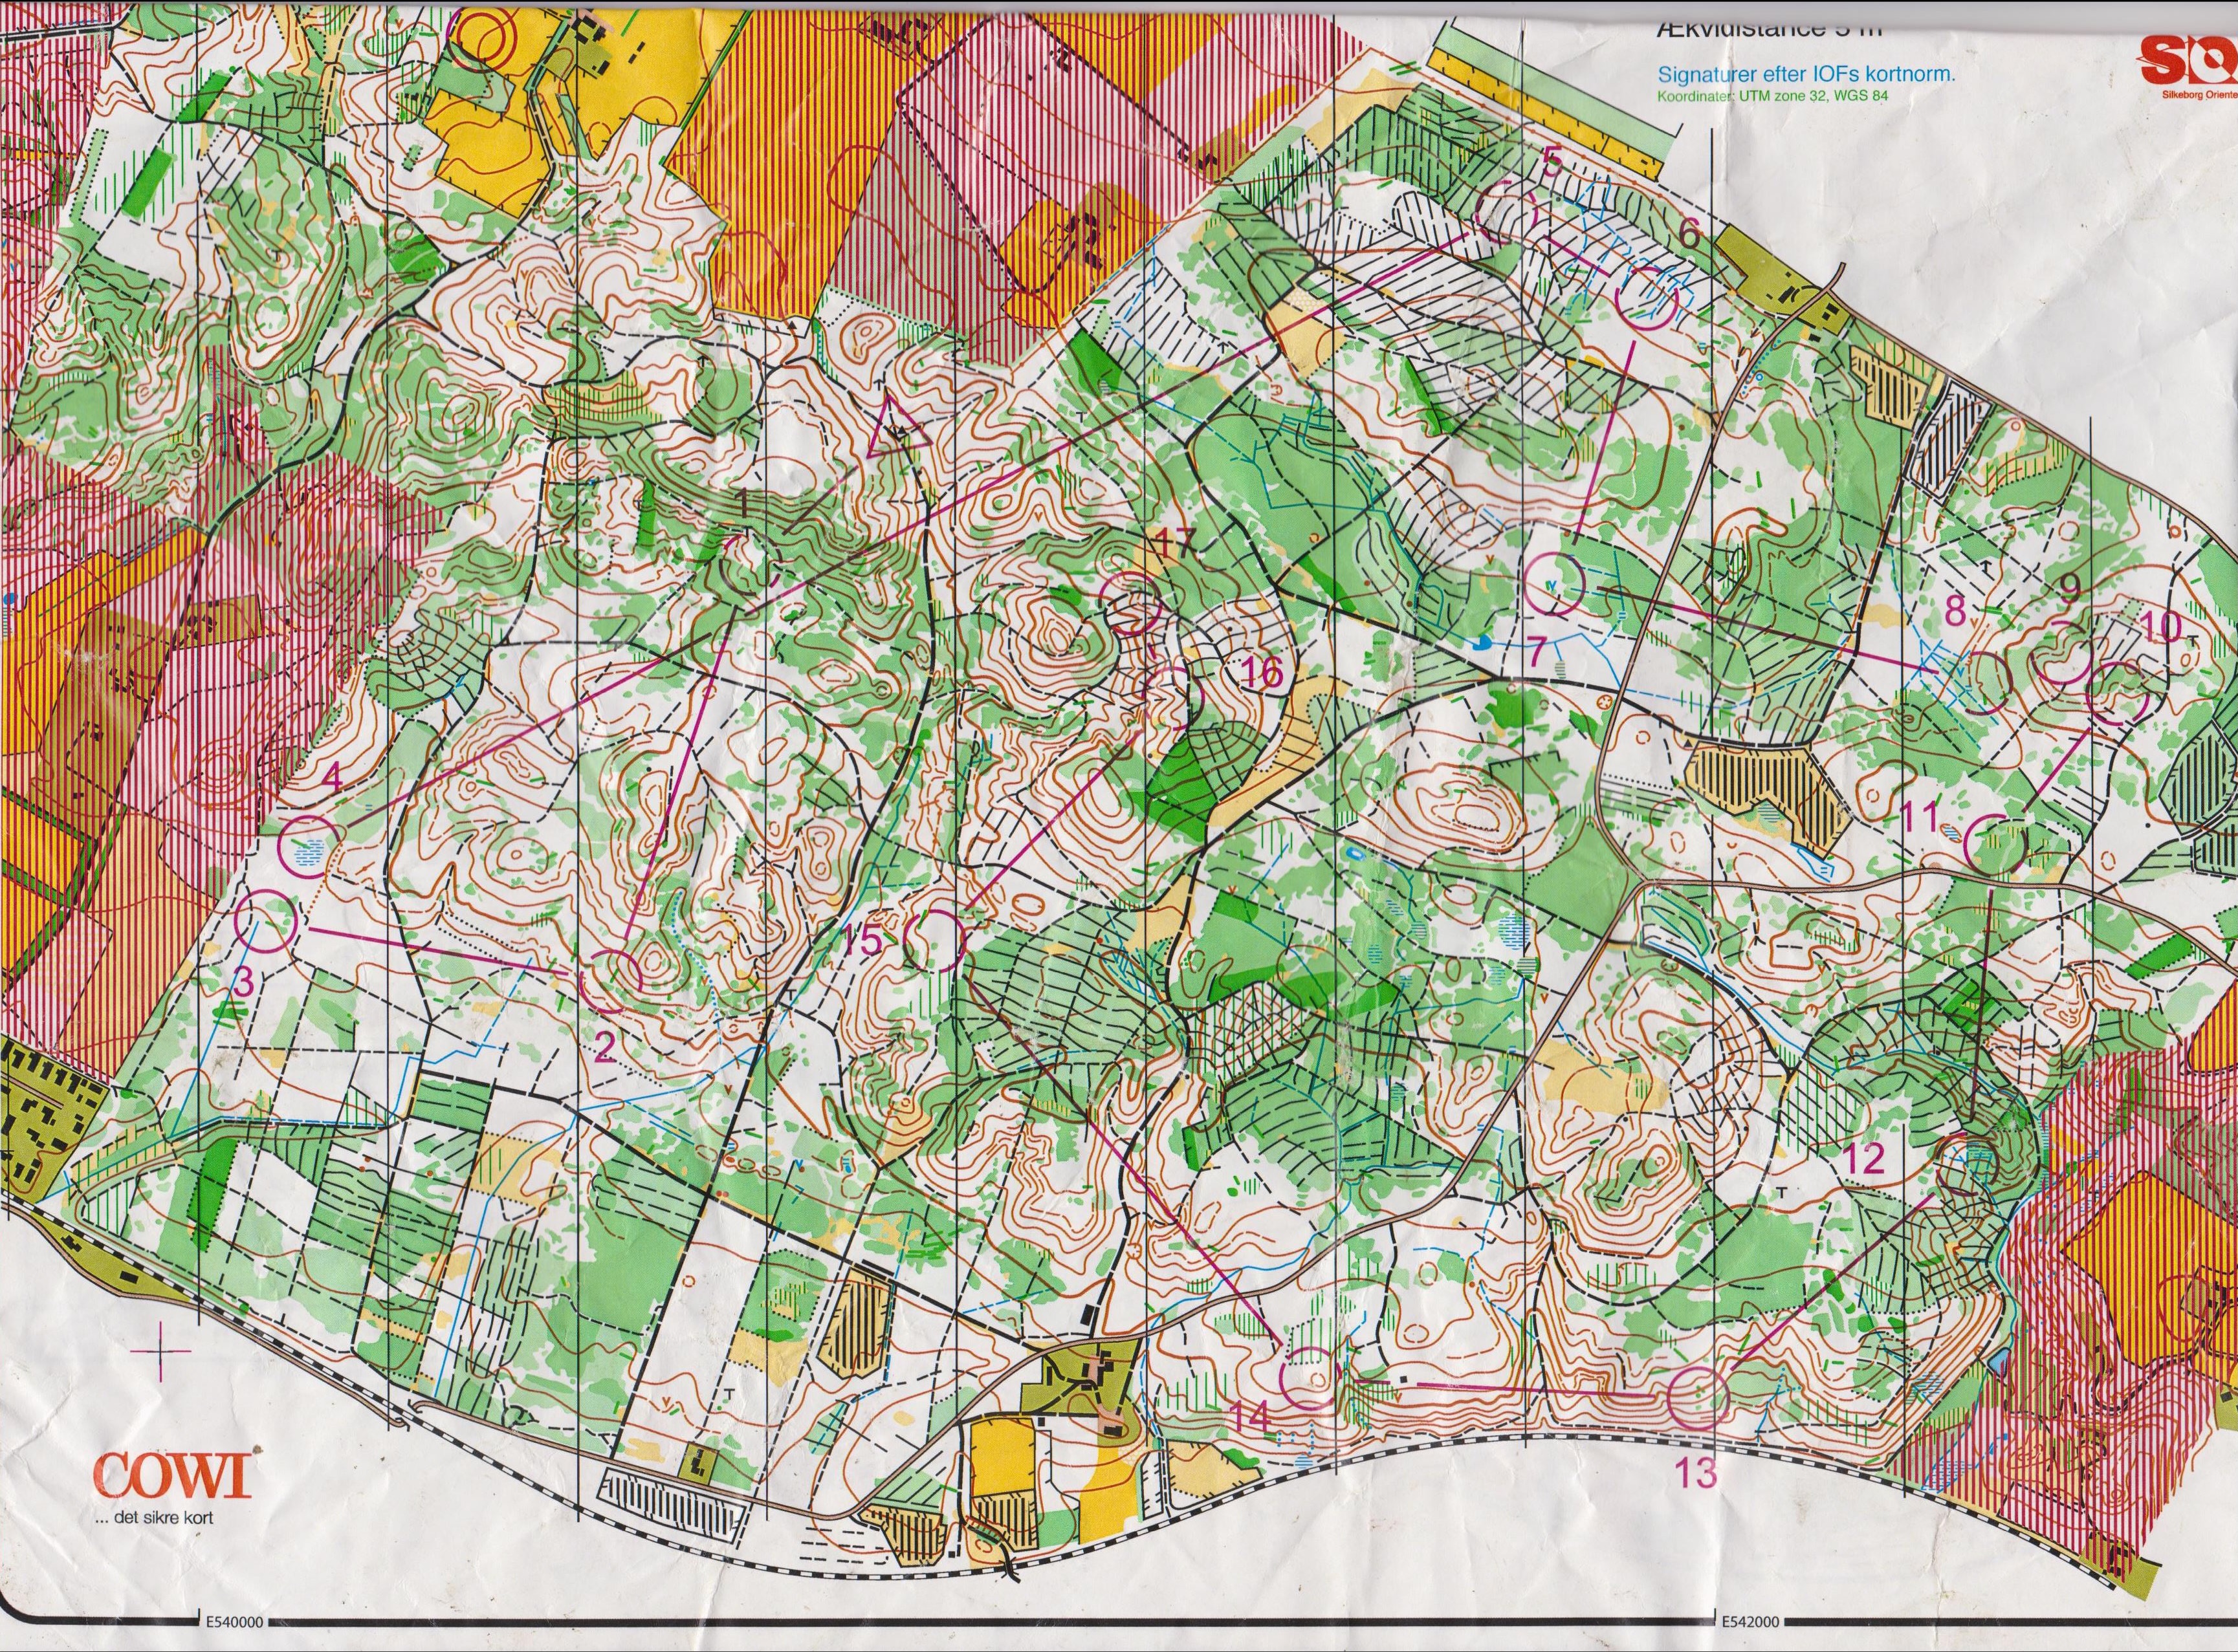Viewport: 2238px width, 1652px height.
Task: Click the 'E540000' grid coordinate label
Action: (236, 1622)
